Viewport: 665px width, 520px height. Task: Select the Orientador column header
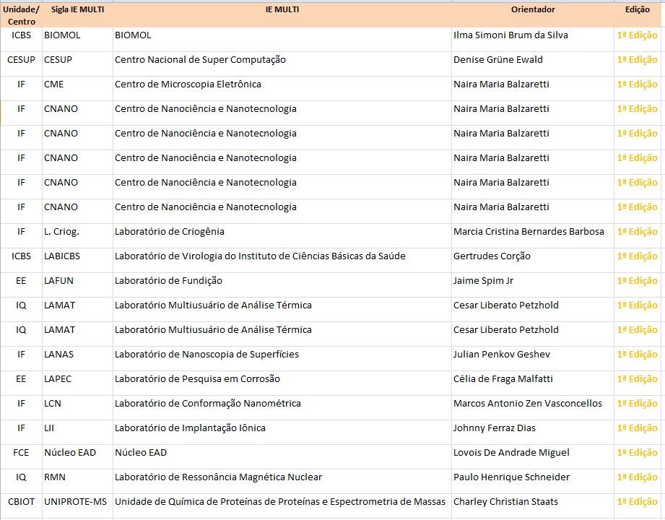tap(533, 9)
